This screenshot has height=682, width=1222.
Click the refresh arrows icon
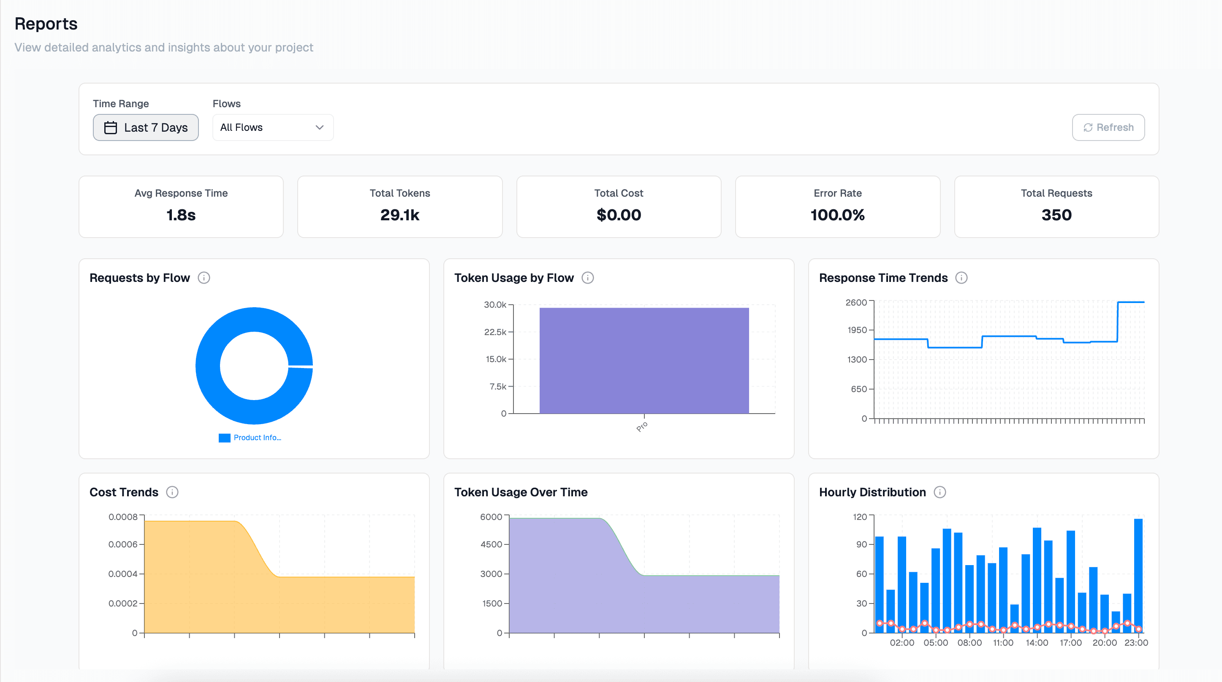pos(1088,127)
